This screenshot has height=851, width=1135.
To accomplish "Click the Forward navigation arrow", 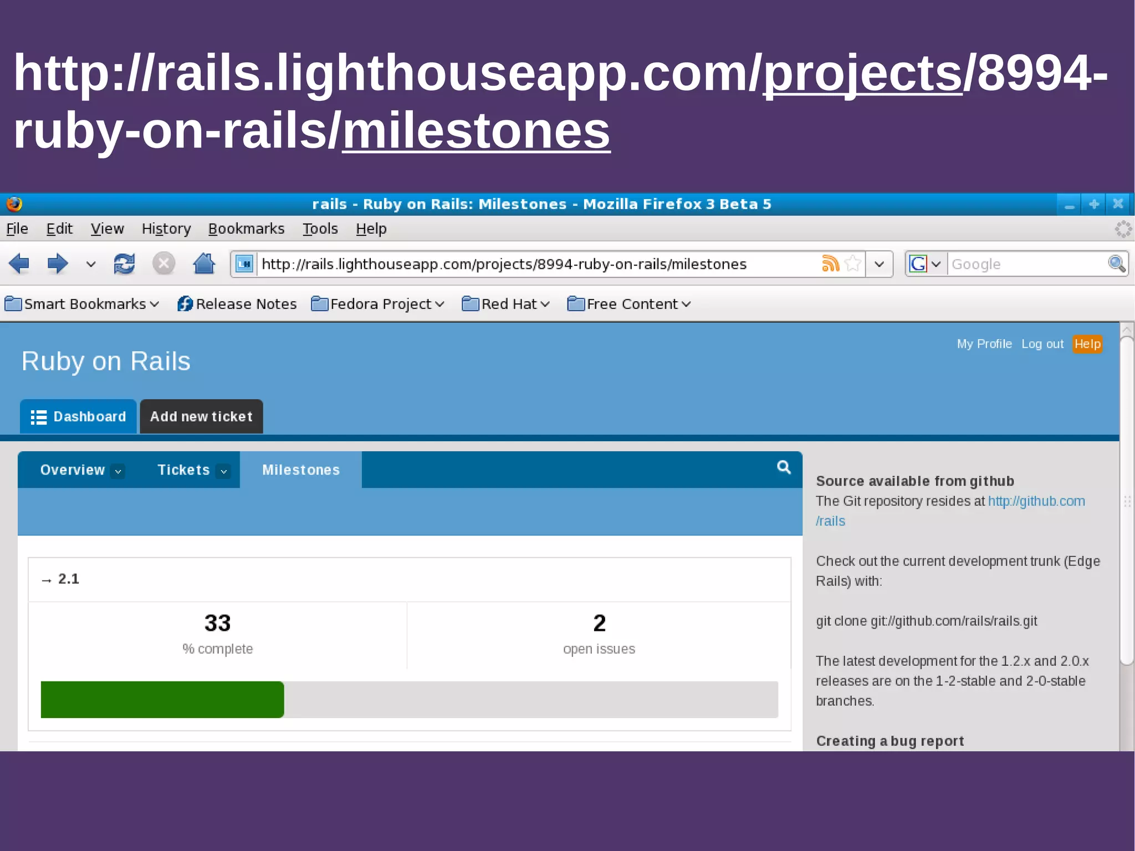I will (x=57, y=264).
